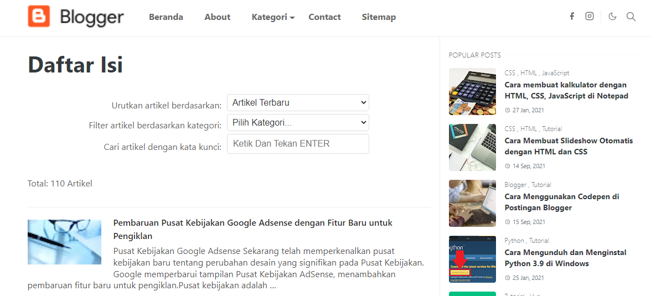Click the 'POPULAR POSTS' sidebar heading
This screenshot has height=296, width=651.
tap(474, 55)
